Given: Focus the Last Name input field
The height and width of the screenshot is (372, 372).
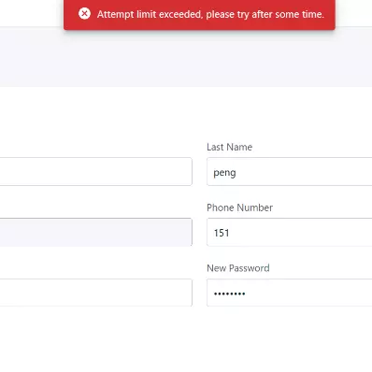Looking at the screenshot, I should [x=289, y=172].
